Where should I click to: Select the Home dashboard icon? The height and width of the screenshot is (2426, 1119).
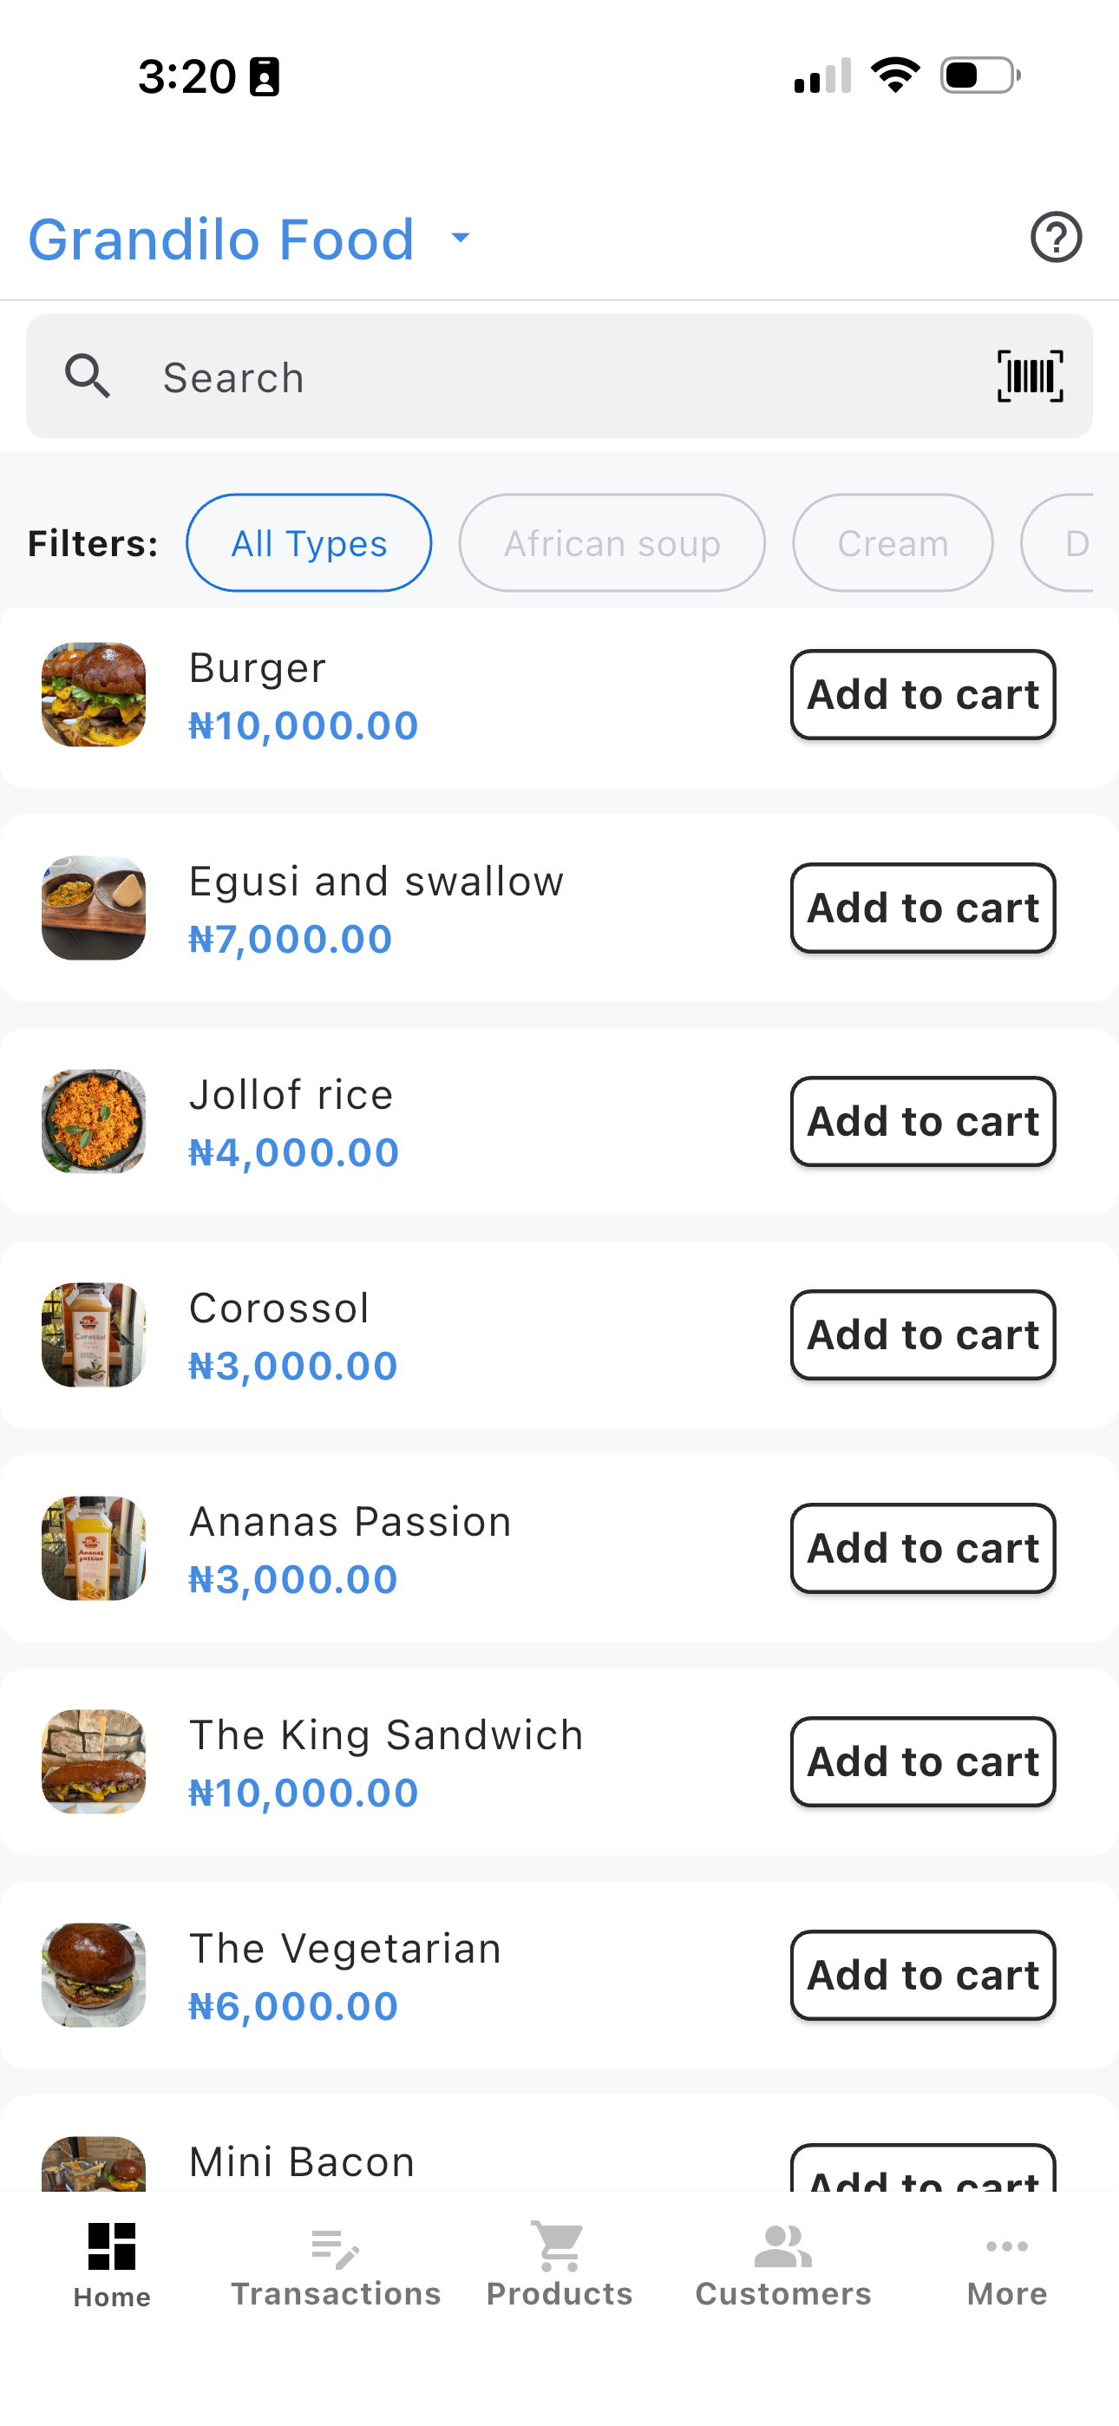(x=112, y=2246)
